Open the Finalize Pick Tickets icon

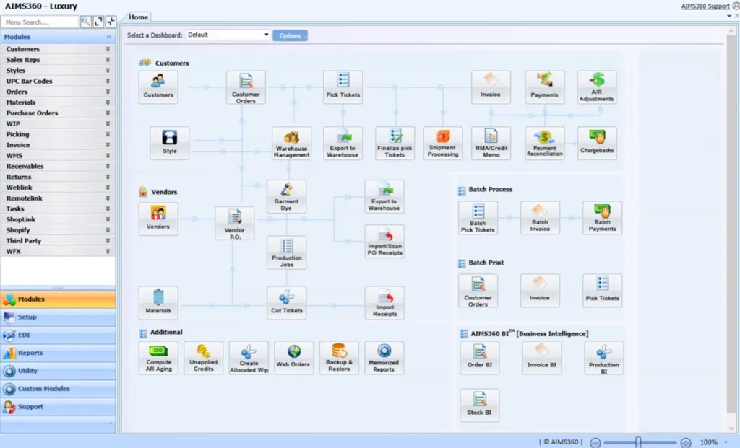point(395,143)
